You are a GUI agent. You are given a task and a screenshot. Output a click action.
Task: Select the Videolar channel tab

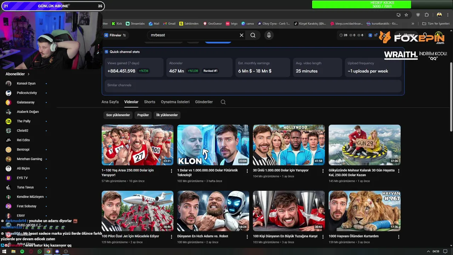tap(131, 102)
